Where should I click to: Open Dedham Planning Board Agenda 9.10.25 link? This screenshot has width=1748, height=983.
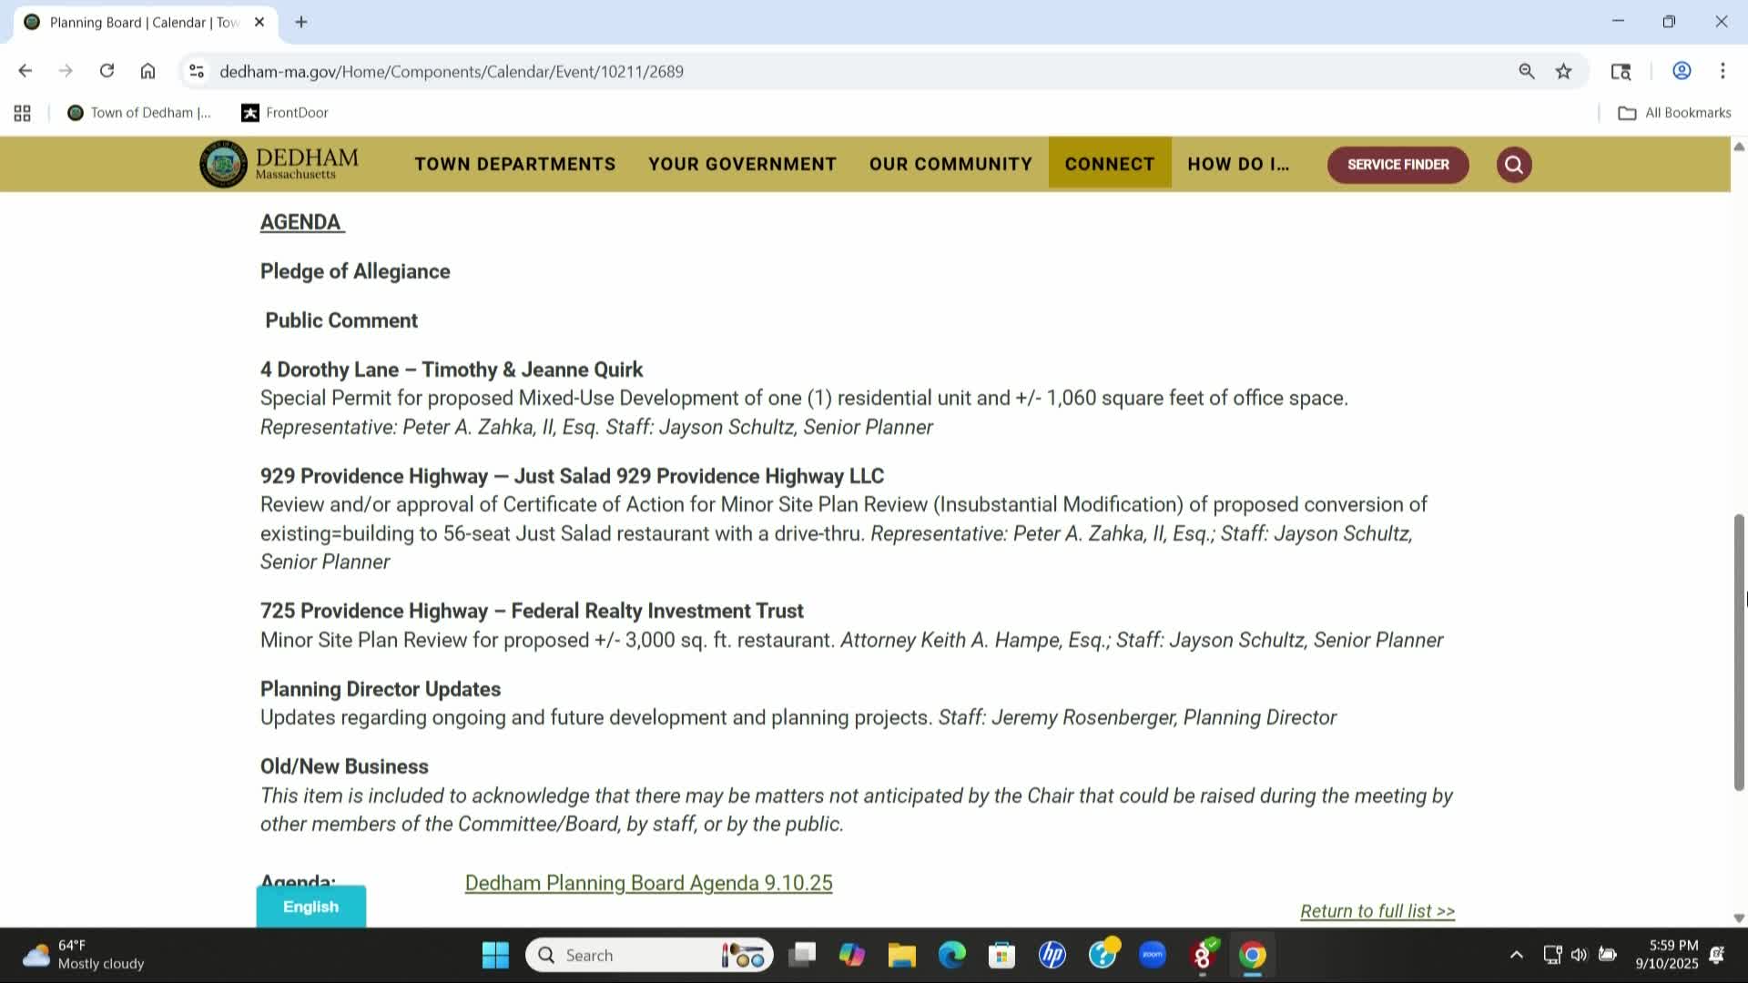[647, 882]
